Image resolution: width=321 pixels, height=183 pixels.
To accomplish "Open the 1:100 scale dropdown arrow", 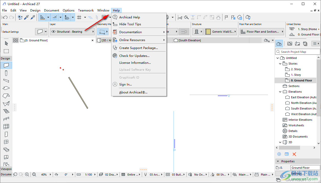I will [x=95, y=175].
